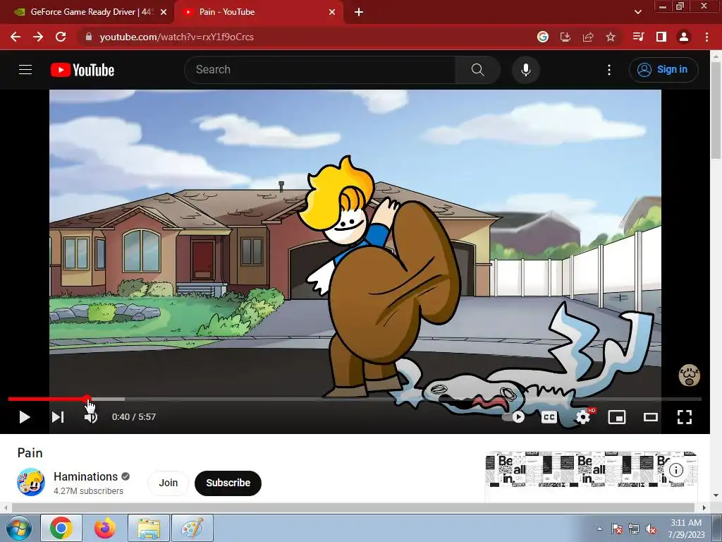Image resolution: width=722 pixels, height=542 pixels.
Task: Click the search magnifier button
Action: 478,70
